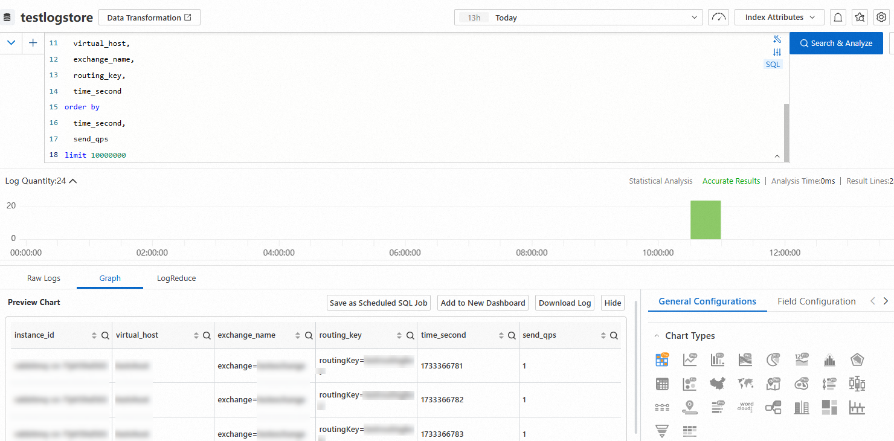Select the Pro table chart type
Screen dimensions: 894x441
pos(662,360)
